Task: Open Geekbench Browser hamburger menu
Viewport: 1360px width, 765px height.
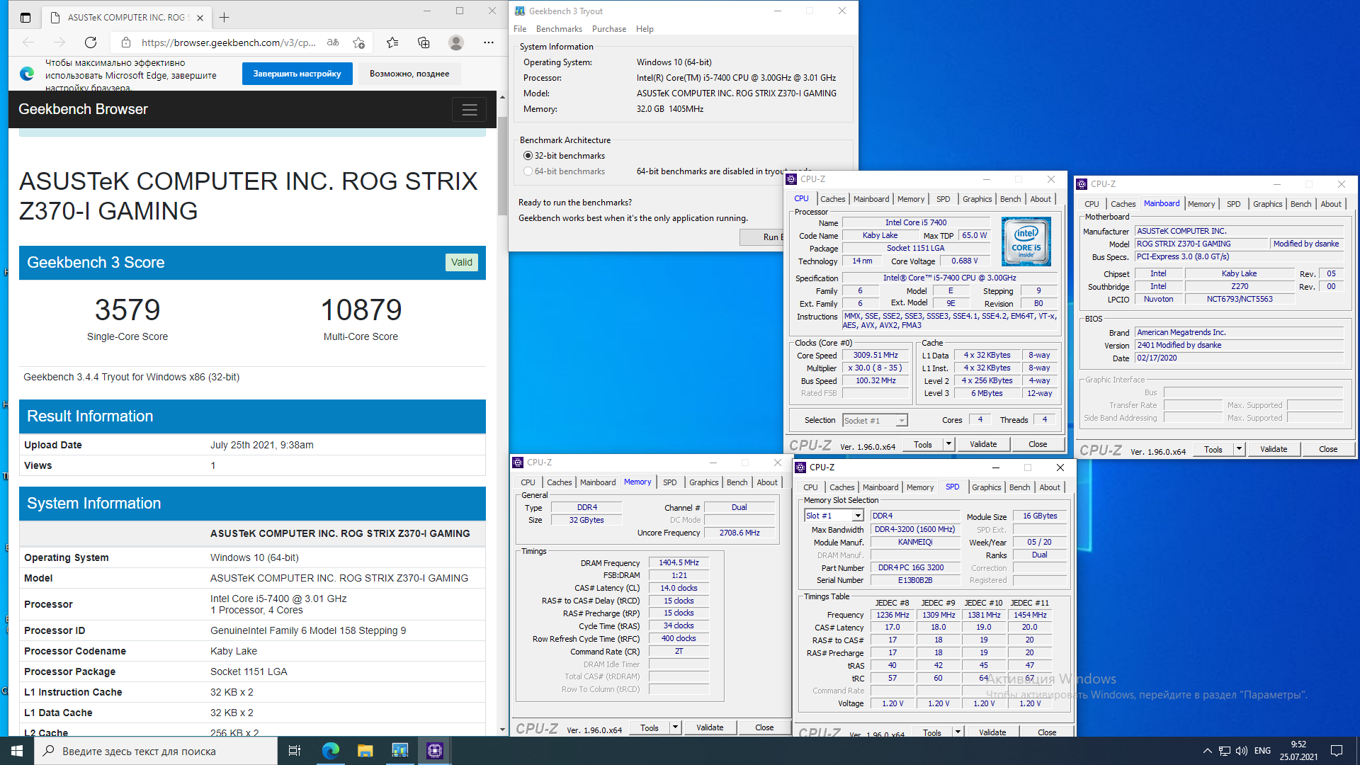Action: tap(469, 110)
